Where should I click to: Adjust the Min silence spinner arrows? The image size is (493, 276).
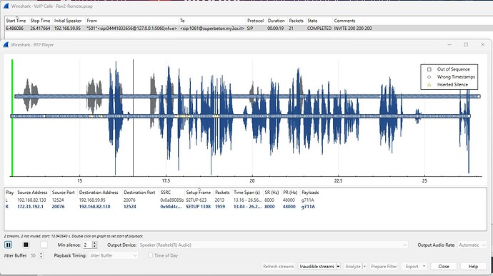[94, 245]
